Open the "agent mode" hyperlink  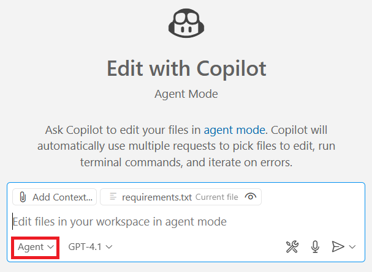pos(235,130)
